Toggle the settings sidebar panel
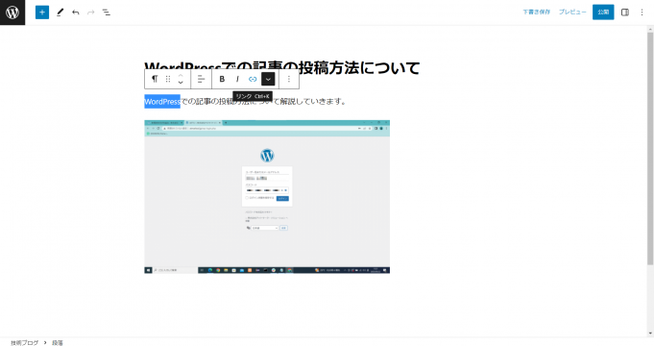The width and height of the screenshot is (654, 346). click(x=625, y=12)
